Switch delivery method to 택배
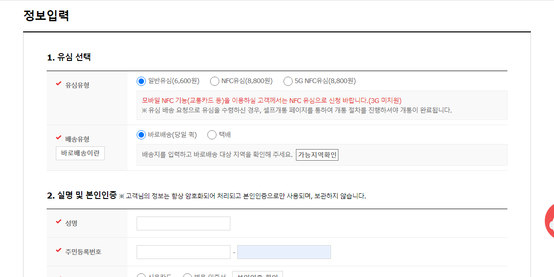 [212, 134]
